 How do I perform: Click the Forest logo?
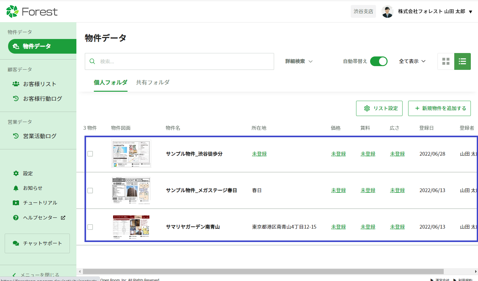[x=32, y=12]
